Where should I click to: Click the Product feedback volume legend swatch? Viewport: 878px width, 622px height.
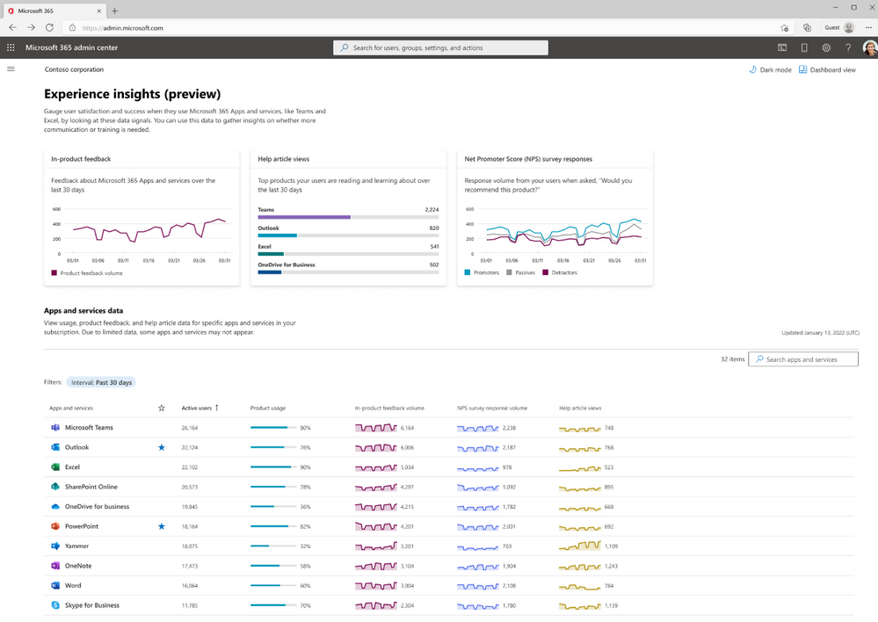(54, 273)
